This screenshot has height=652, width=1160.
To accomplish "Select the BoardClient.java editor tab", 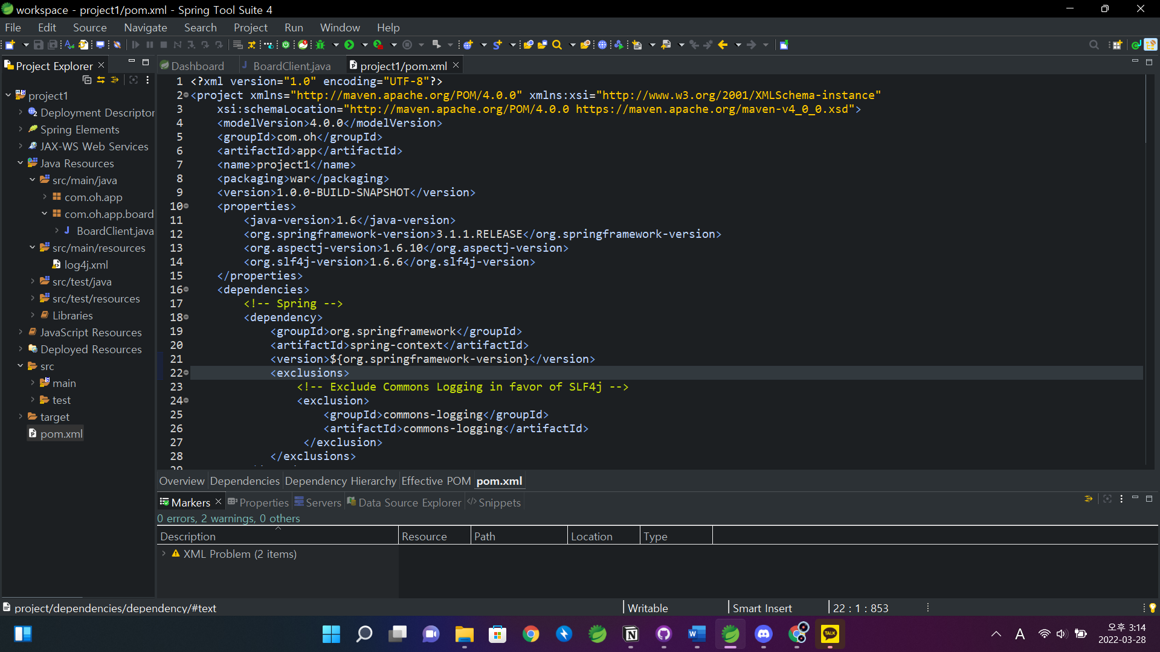I will click(x=291, y=66).
